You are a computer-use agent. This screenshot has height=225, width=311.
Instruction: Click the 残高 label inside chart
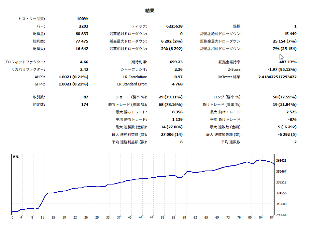pyautogui.click(x=16, y=157)
